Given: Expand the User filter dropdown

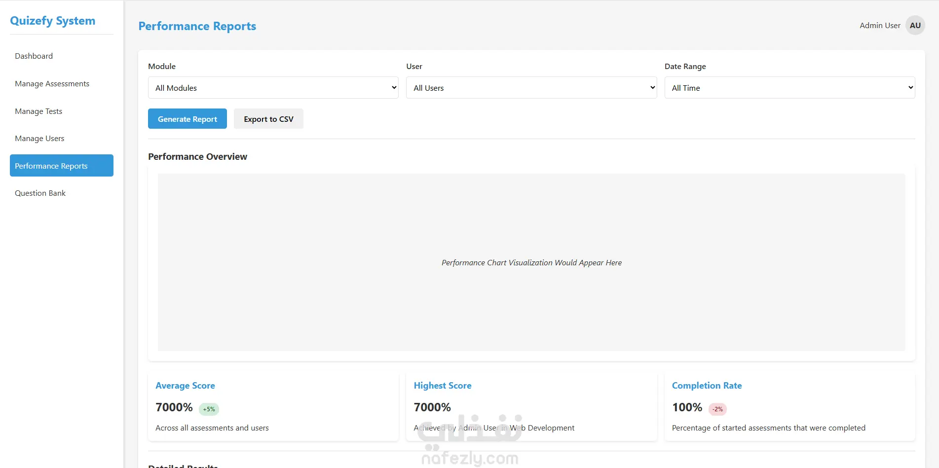Looking at the screenshot, I should tap(531, 88).
